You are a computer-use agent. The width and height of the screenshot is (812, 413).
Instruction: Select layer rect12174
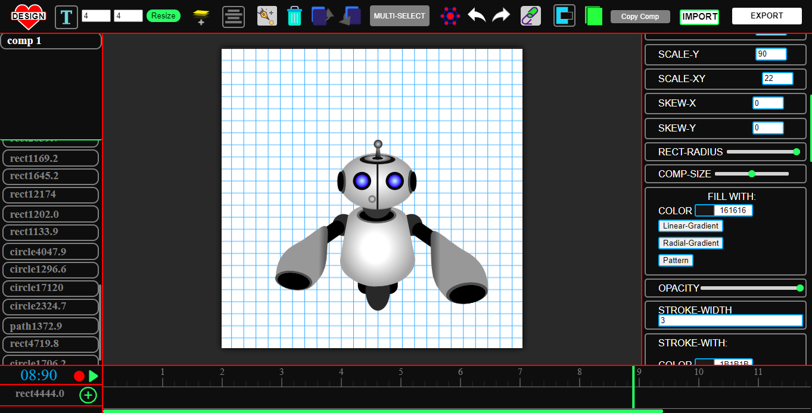pos(51,195)
